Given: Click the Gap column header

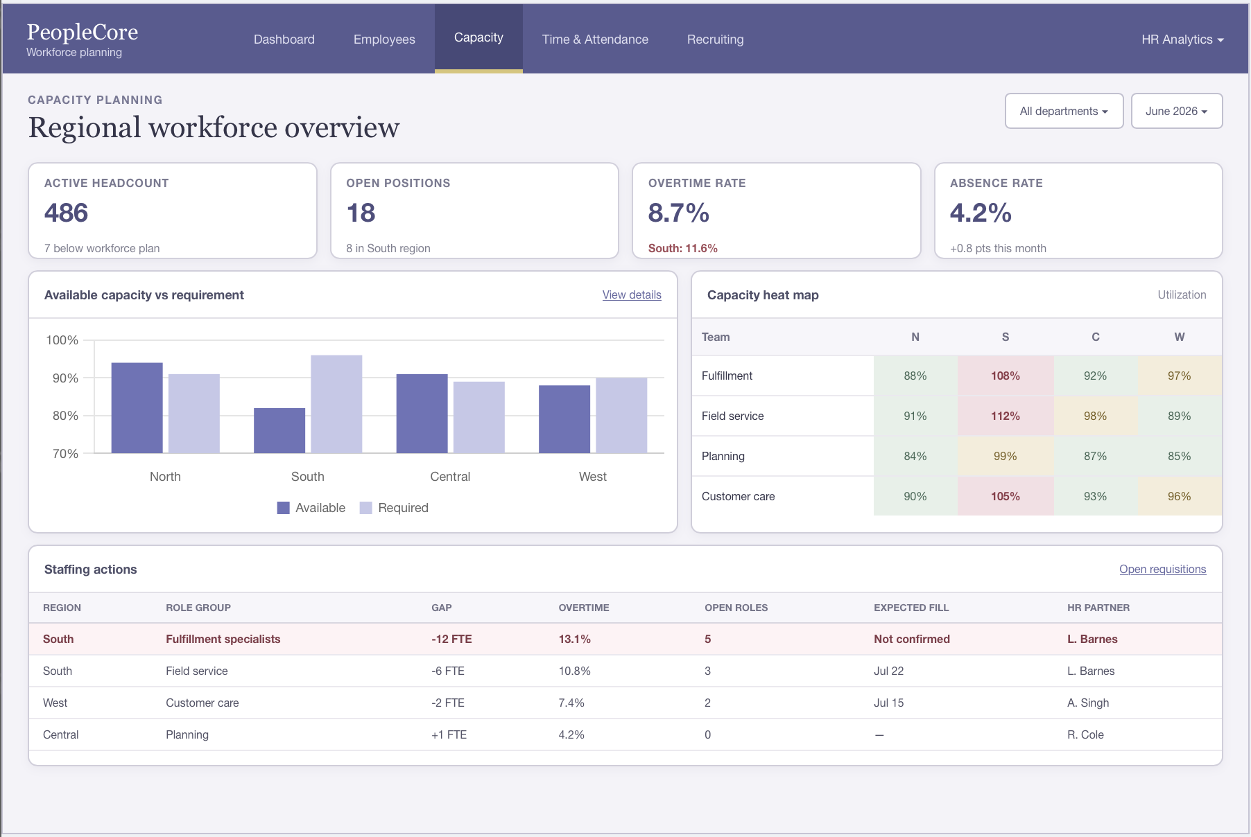Looking at the screenshot, I should pos(441,608).
